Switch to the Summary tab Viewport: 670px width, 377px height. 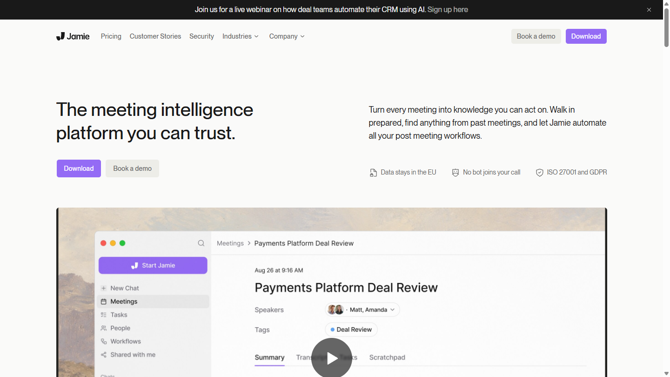coord(269,357)
